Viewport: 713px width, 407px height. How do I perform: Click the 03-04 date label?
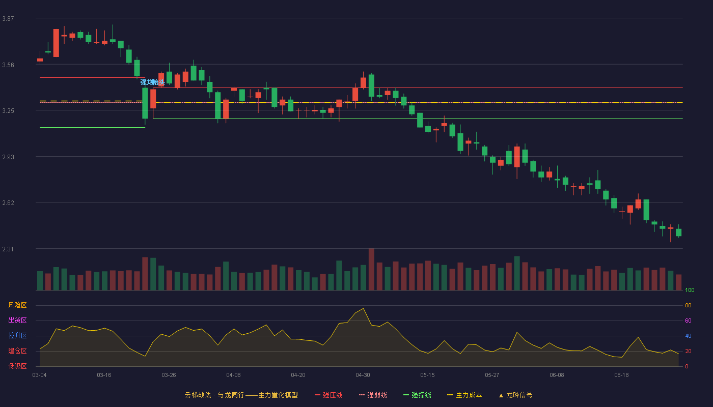click(39, 375)
